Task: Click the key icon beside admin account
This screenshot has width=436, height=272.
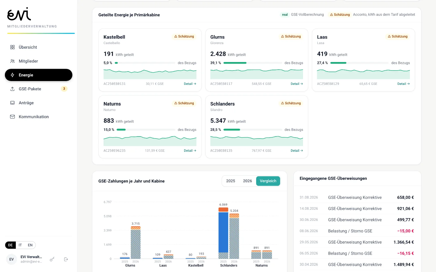Action: [x=52, y=259]
